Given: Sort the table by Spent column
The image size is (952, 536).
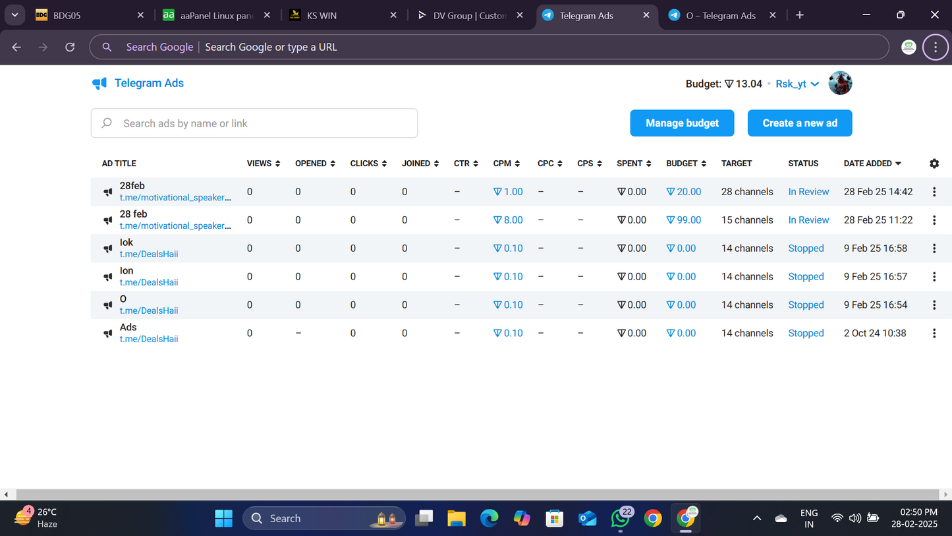Looking at the screenshot, I should click(x=634, y=164).
